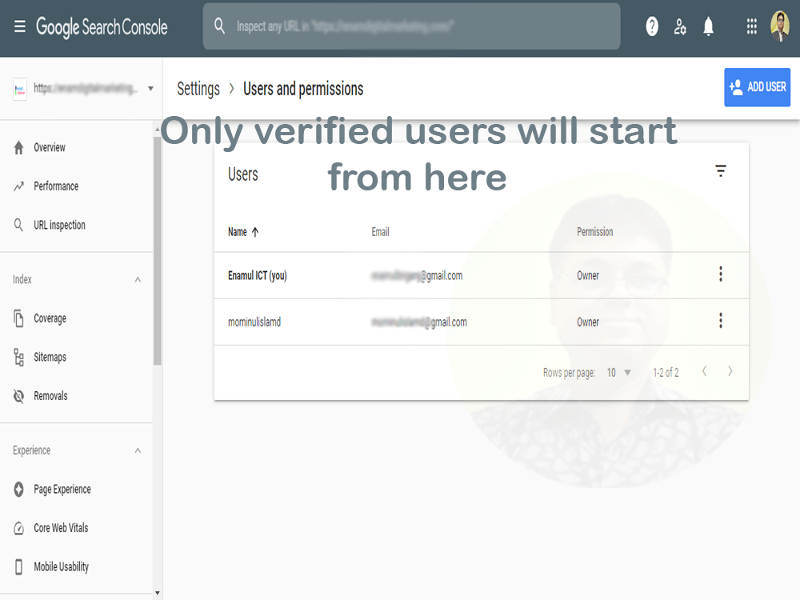800x600 pixels.
Task: Click the Mobile Usability phone icon
Action: (x=19, y=567)
